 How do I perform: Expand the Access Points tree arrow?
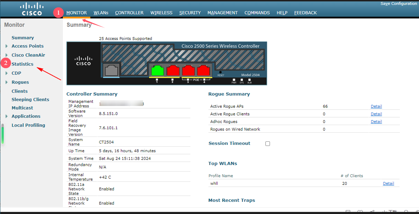click(7, 46)
